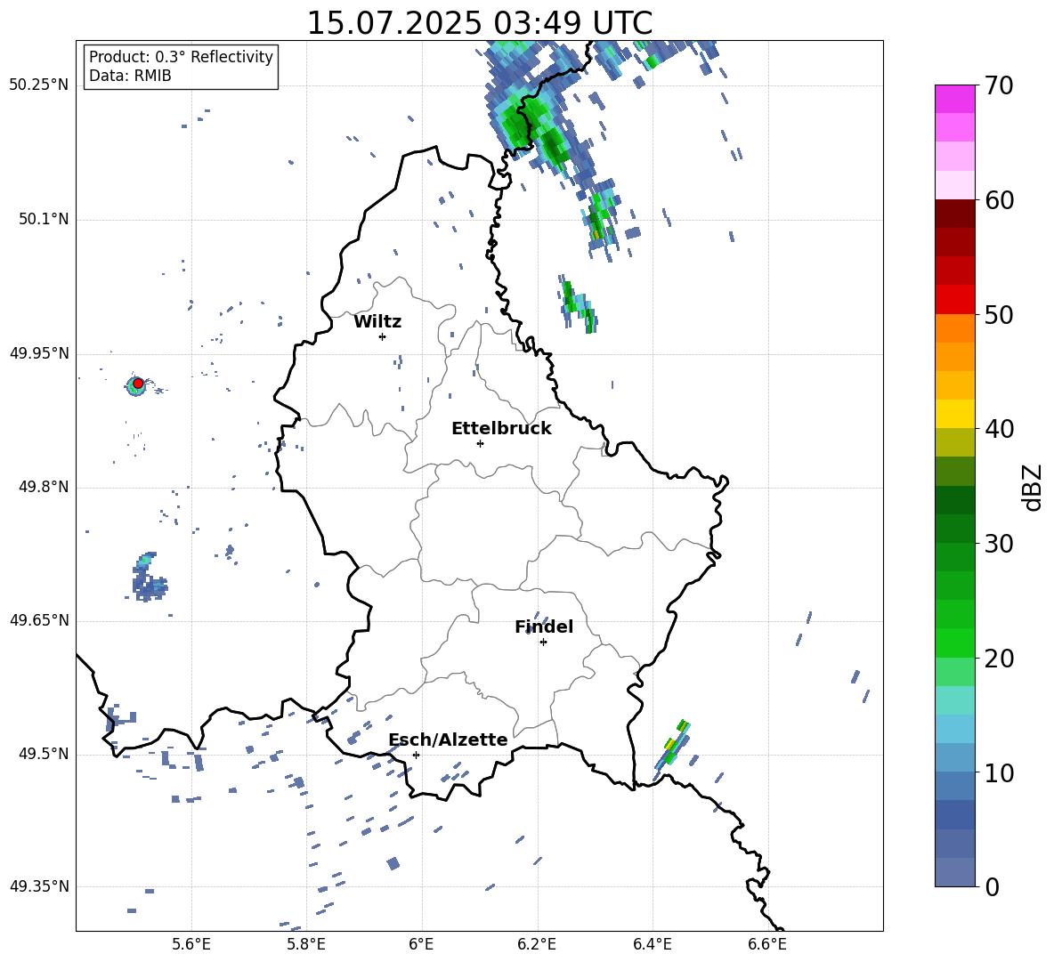Click the 49.65°N latitude label
The image size is (1054, 962).
[39, 620]
